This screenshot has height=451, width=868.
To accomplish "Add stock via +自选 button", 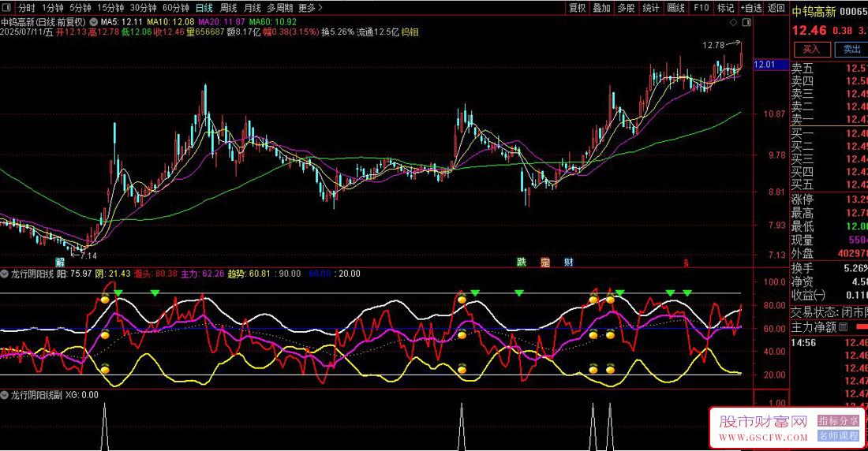I will [751, 8].
